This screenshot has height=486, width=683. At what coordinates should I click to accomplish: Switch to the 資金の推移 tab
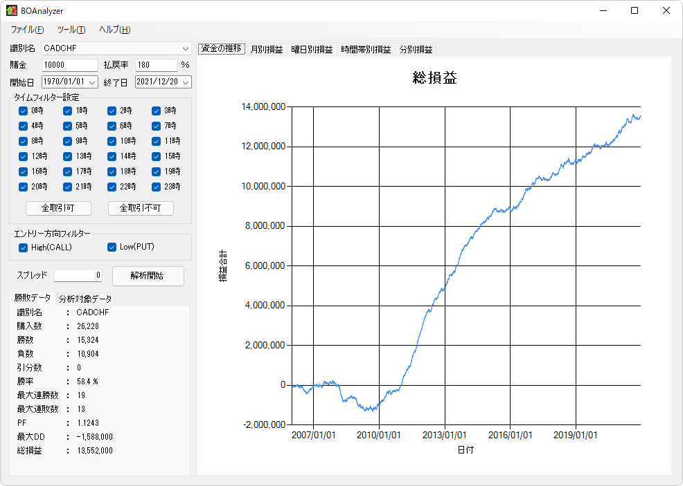222,48
